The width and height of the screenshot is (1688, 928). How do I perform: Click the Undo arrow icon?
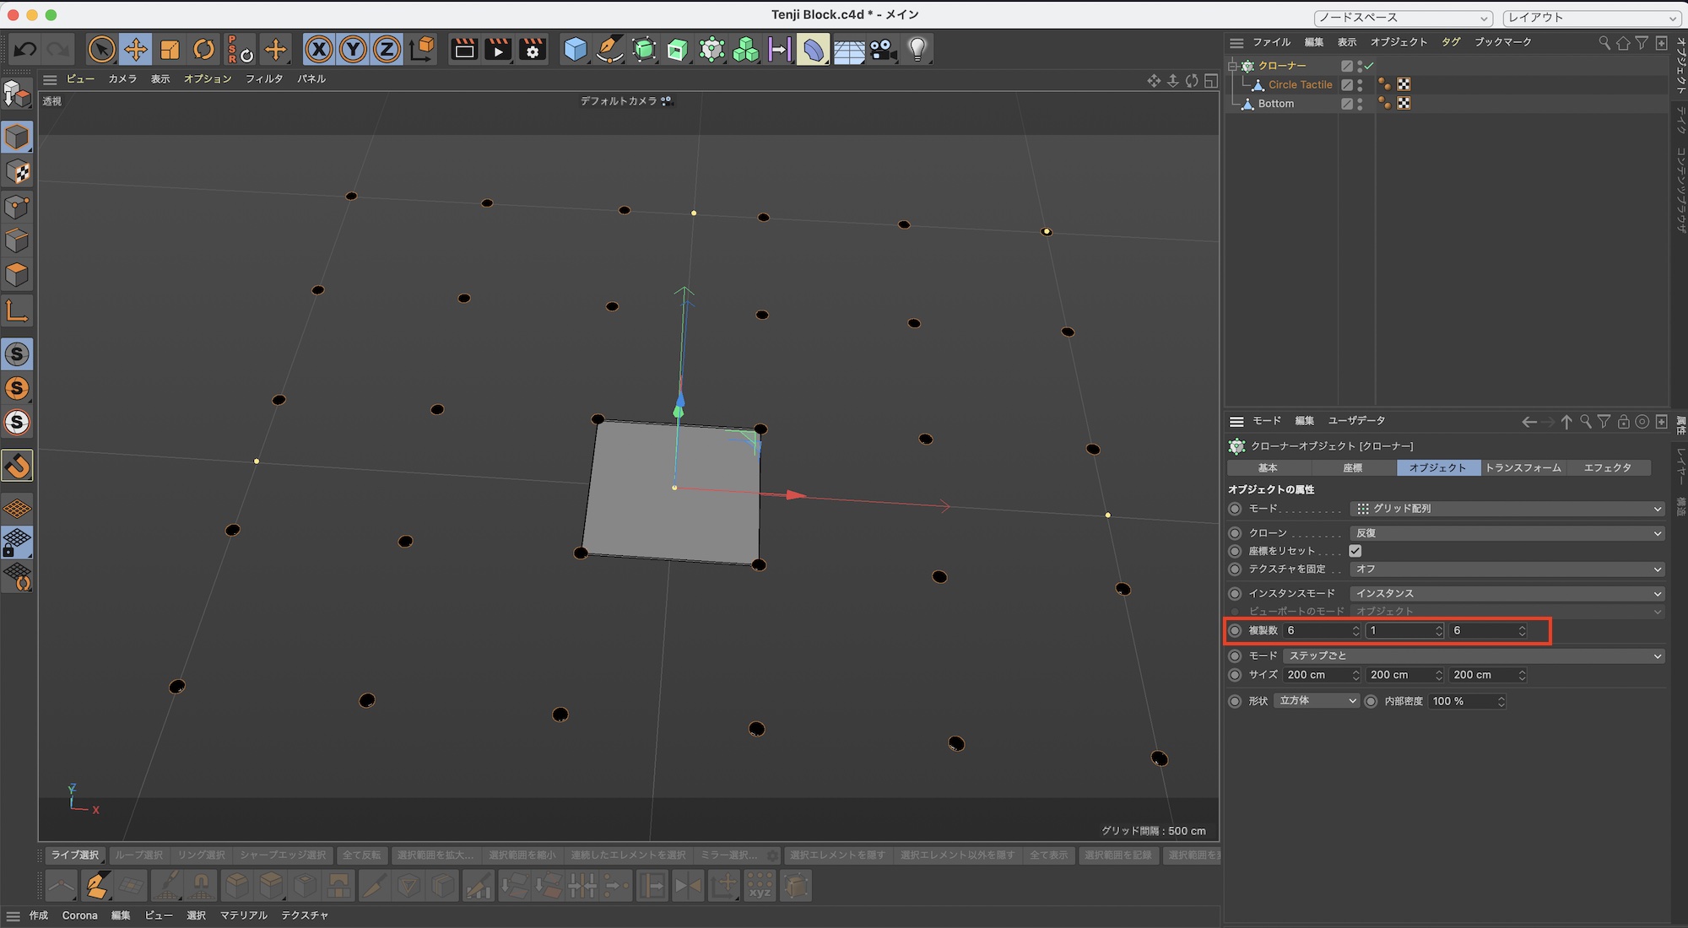[x=25, y=50]
